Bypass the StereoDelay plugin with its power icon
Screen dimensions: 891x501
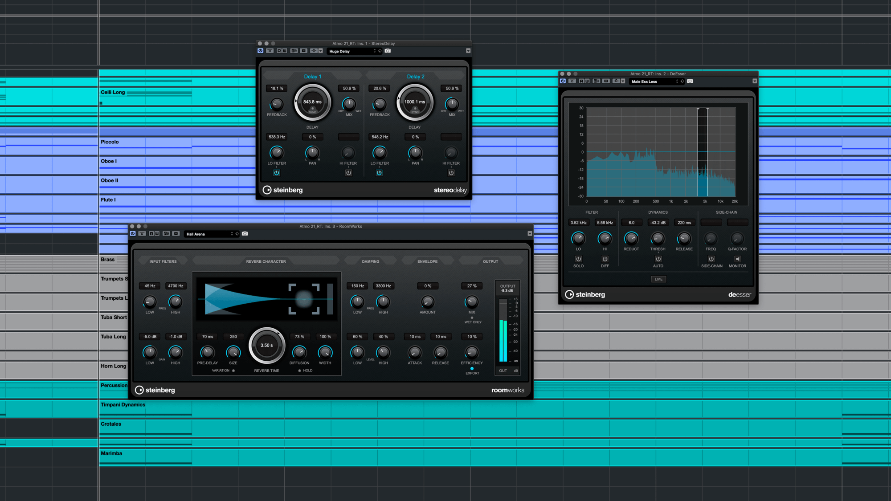point(260,51)
